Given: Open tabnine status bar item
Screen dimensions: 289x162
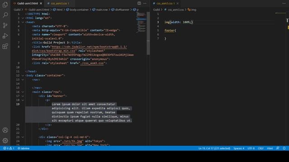Looking at the screenshot, I should (23, 148).
